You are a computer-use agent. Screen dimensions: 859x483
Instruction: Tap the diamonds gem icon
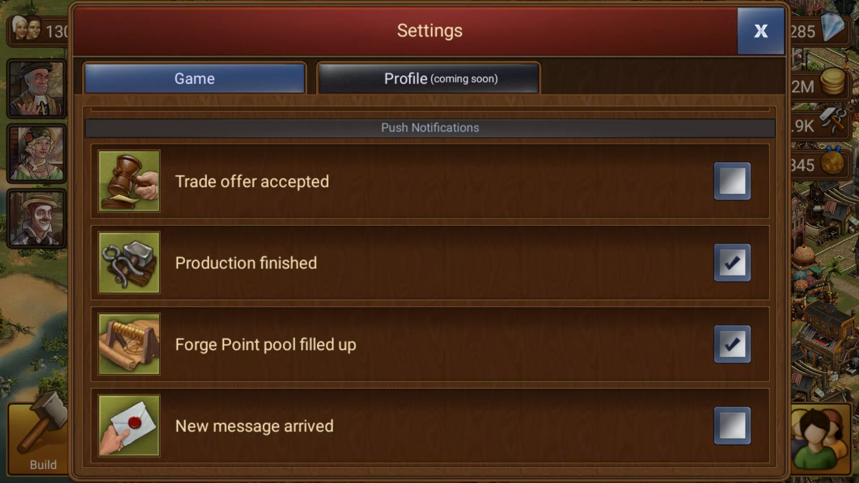(x=832, y=28)
